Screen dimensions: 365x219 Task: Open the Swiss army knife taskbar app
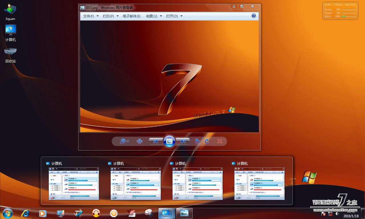pyautogui.click(x=78, y=213)
